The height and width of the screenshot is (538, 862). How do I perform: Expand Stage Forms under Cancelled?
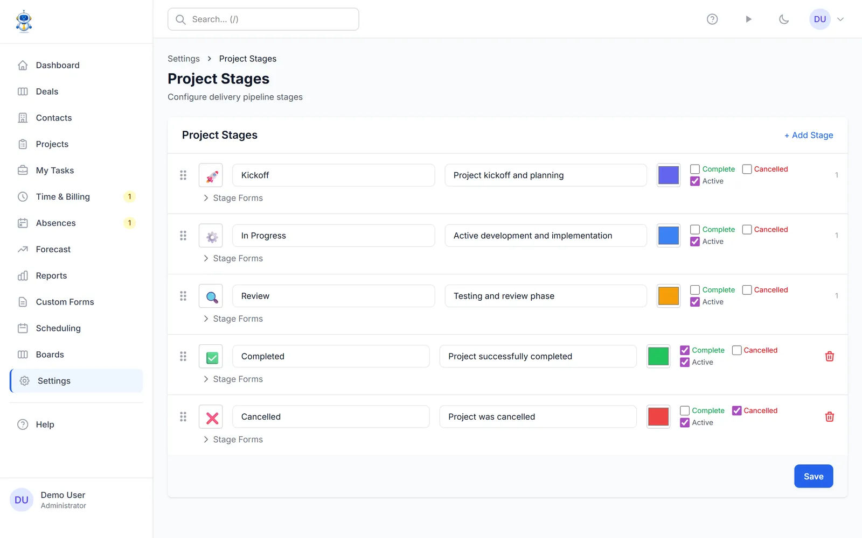233,440
